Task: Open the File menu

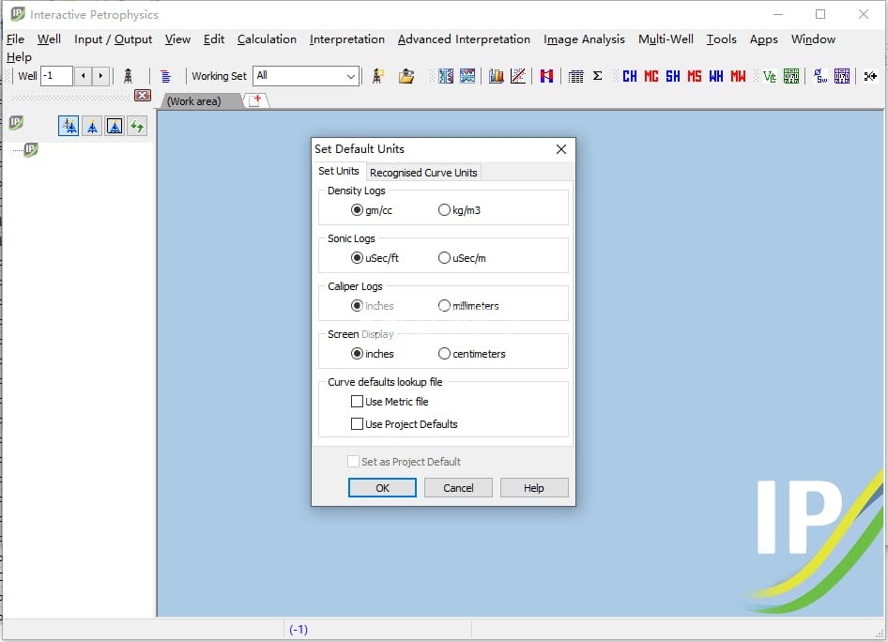Action: 15,39
